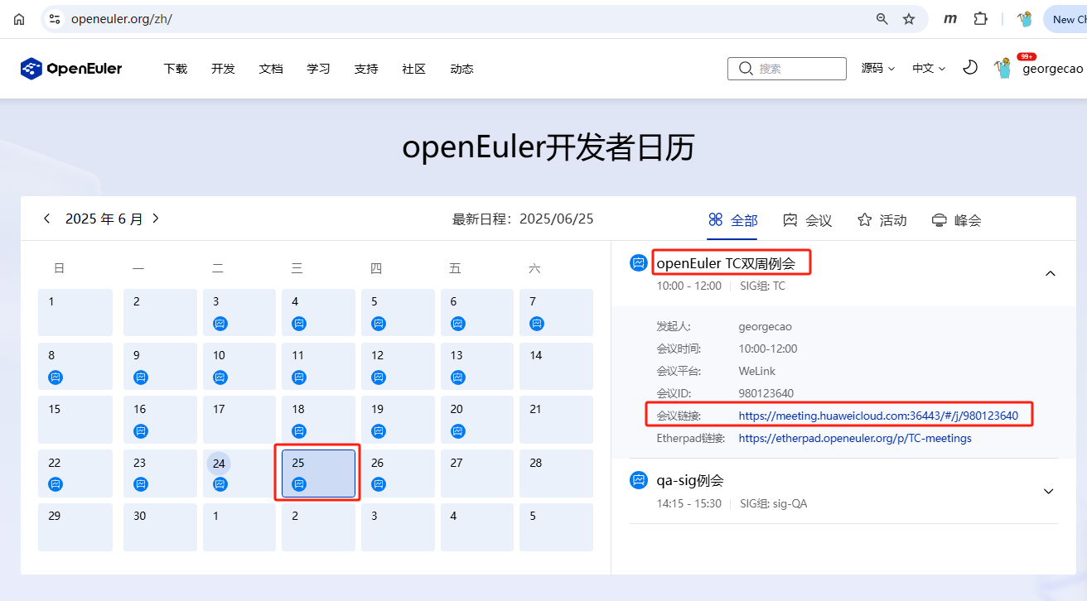Toggle dark mode moon icon

(970, 68)
